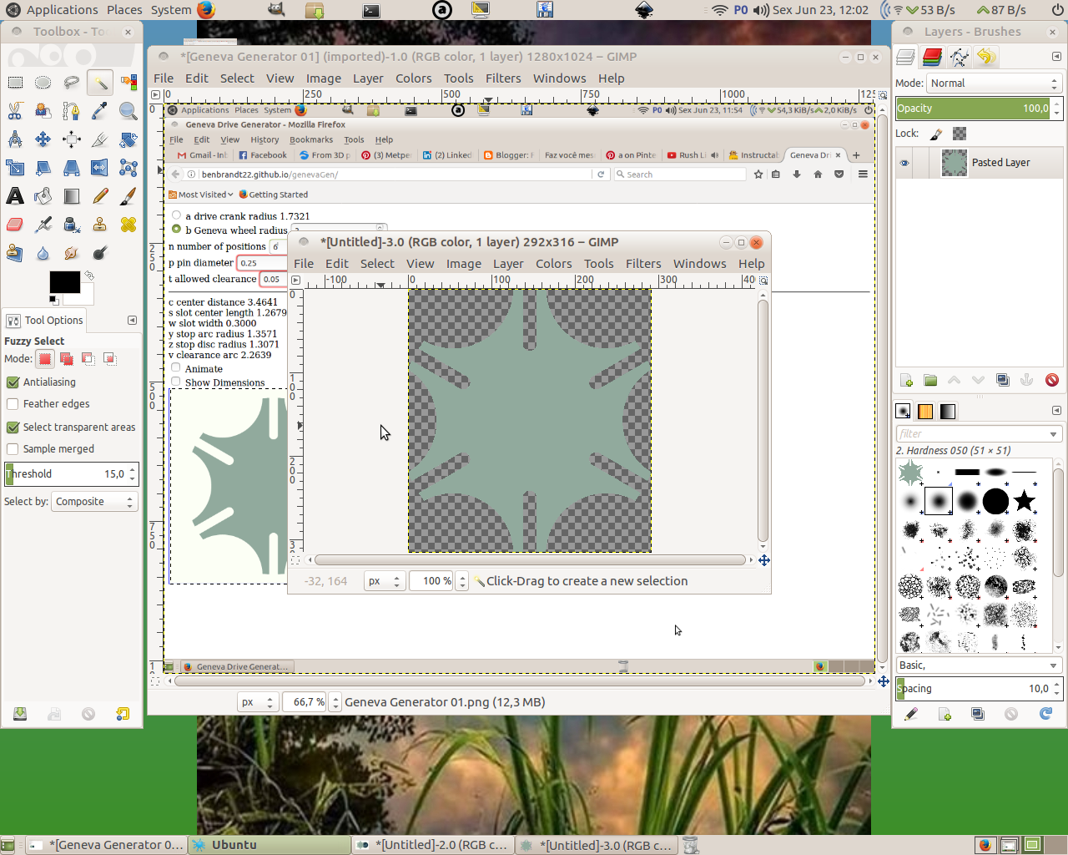Select the Scale tool
Image resolution: width=1068 pixels, height=855 pixels.
click(x=15, y=168)
